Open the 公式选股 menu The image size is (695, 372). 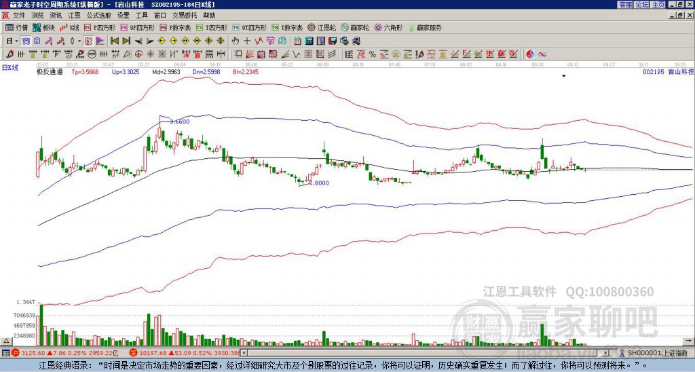tap(99, 16)
